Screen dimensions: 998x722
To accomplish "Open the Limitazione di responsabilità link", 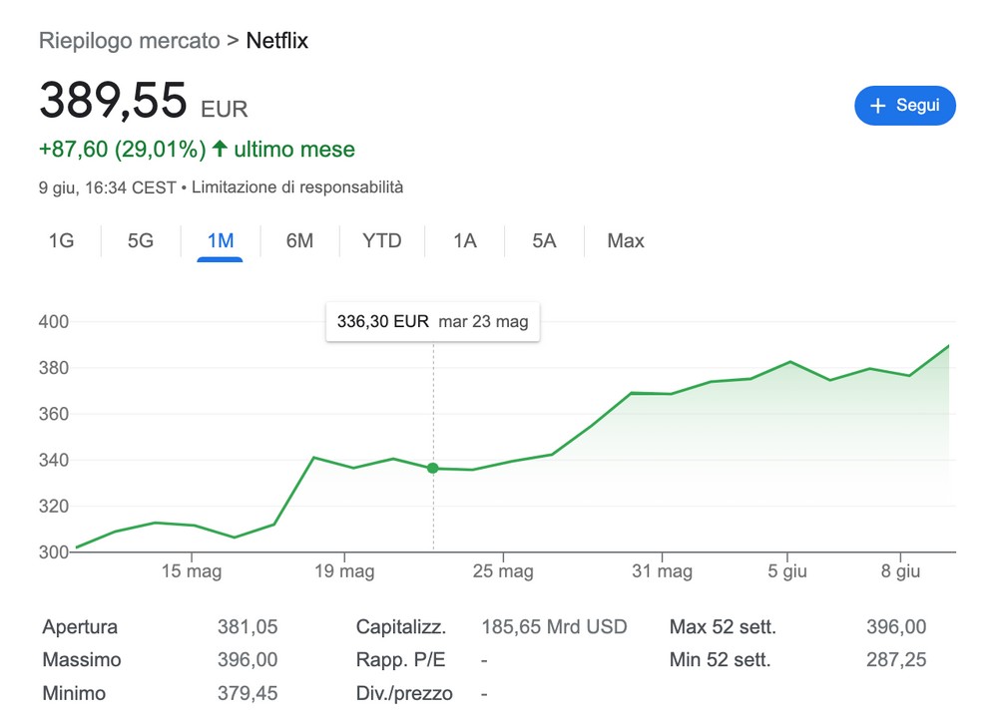I will point(297,187).
